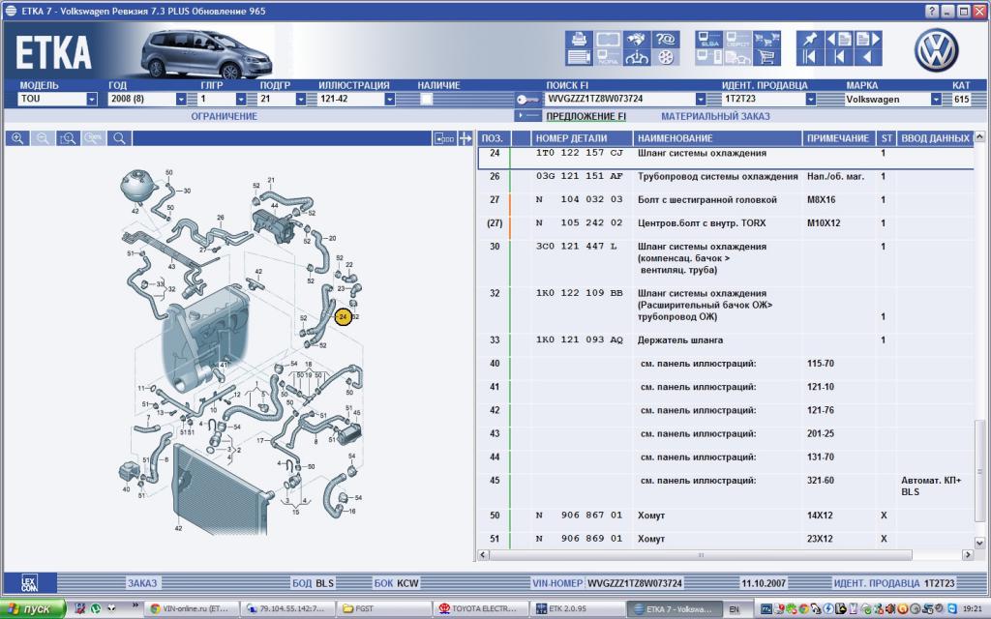The image size is (991, 619).
Task: Select part number 1T0 122 157 CJ
Action: click(579, 153)
